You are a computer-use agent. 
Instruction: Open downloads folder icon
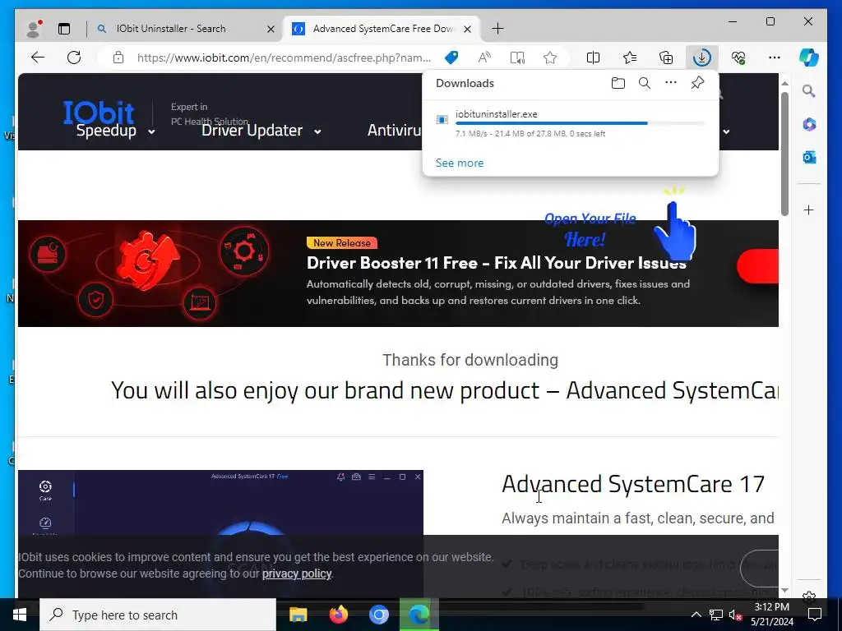[618, 83]
